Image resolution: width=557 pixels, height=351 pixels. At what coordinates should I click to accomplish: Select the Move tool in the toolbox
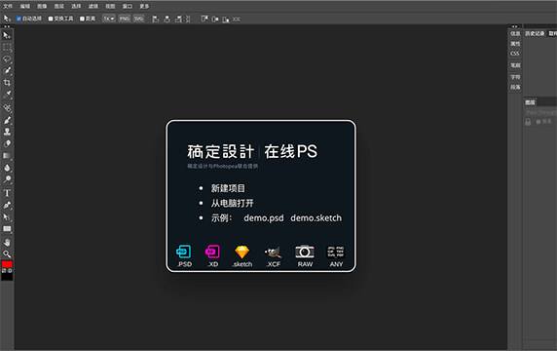[x=7, y=35]
